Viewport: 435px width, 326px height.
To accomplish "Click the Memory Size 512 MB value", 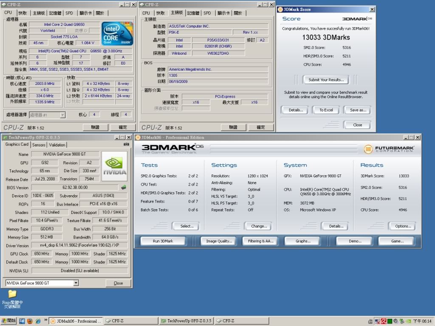I will point(46,237).
